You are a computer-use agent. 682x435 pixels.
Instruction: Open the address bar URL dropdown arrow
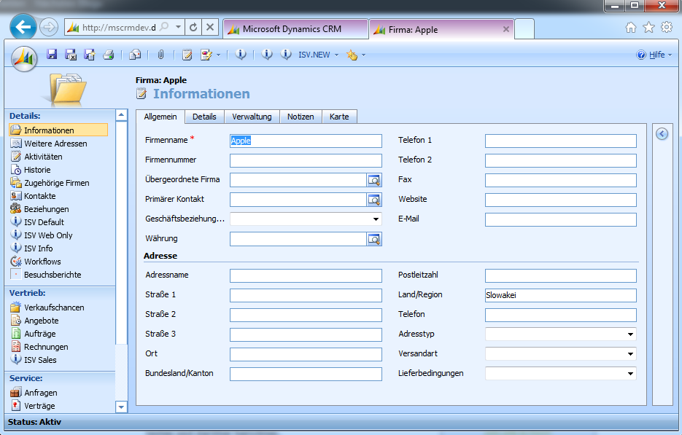tap(178, 27)
